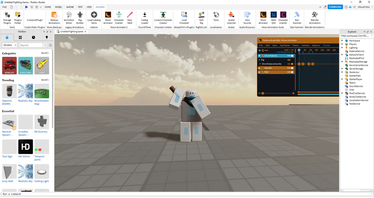Collapse the SilverKatana track
This screenshot has width=374, height=198.
click(x=259, y=56)
